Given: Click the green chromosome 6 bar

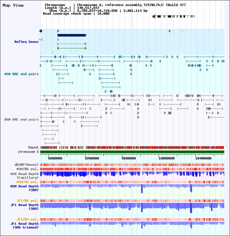Looking at the screenshot, I should point(132,152).
